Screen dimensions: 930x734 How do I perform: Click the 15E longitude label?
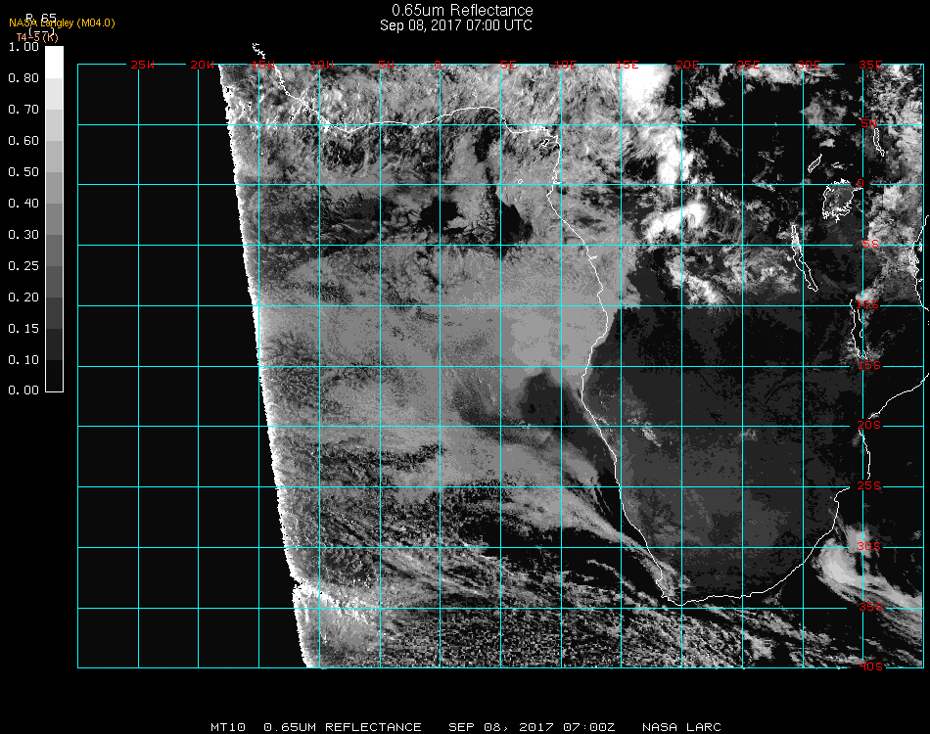(627, 66)
